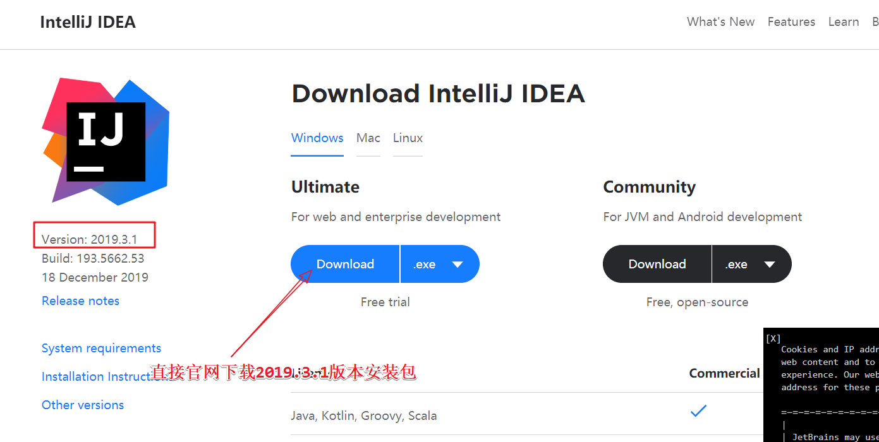Download the Ultimate edition
The width and height of the screenshot is (879, 442).
[345, 264]
